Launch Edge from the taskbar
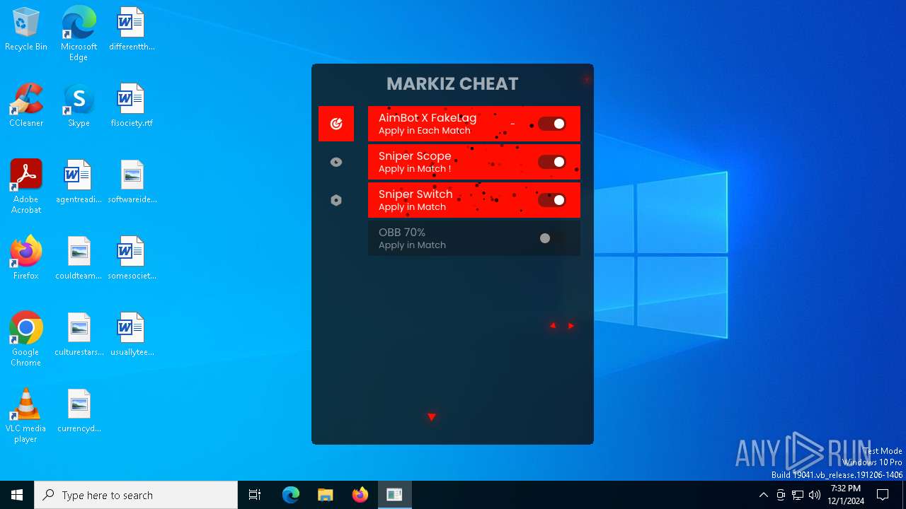 point(291,495)
